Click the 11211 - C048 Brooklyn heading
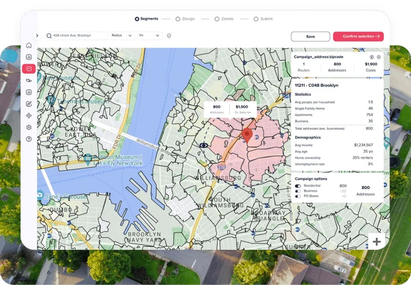 click(x=316, y=85)
